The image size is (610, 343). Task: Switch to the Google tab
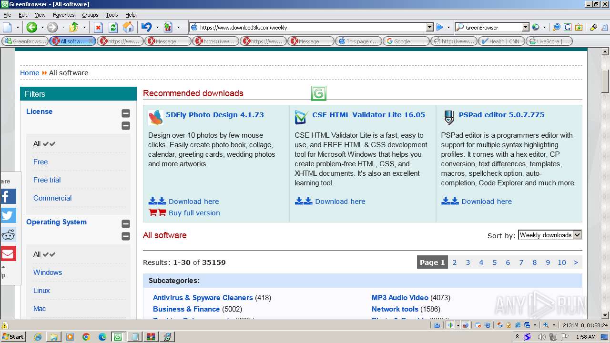pyautogui.click(x=406, y=41)
